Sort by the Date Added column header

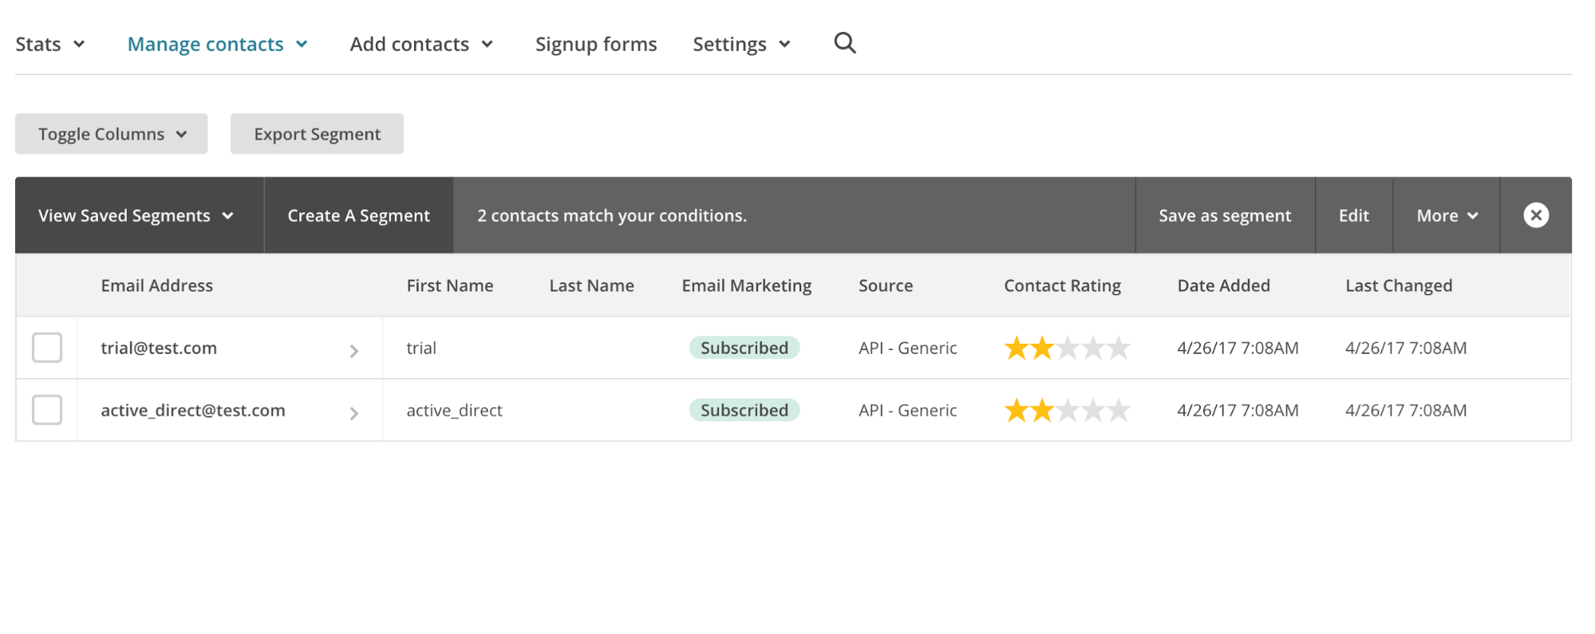(x=1222, y=285)
